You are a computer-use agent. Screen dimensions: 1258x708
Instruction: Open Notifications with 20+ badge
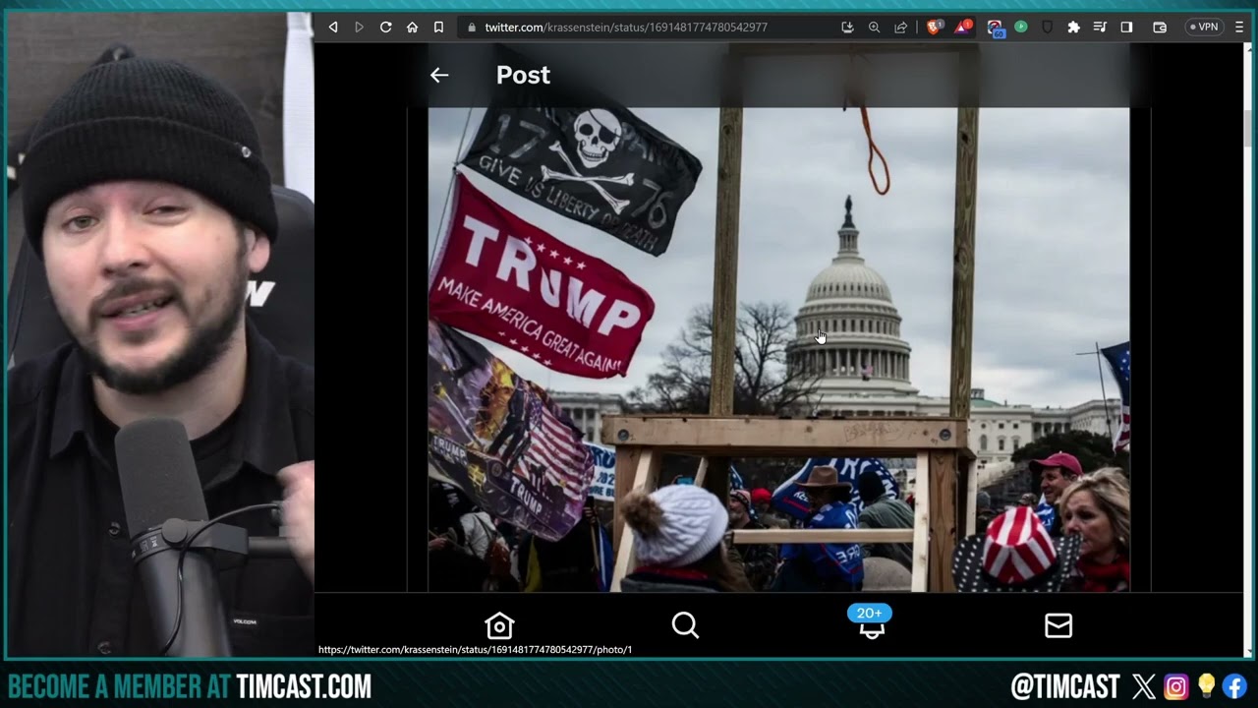coord(871,623)
